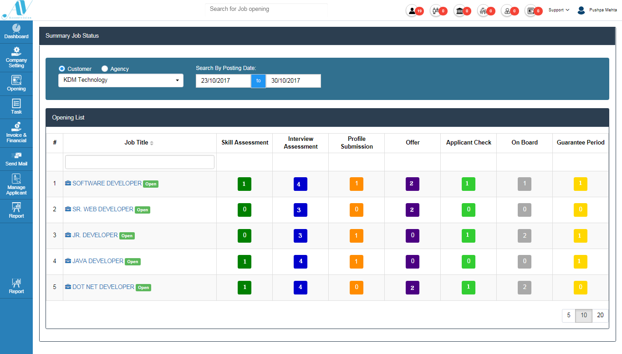The width and height of the screenshot is (622, 354).
Task: Select the Customer radio button
Action: [62, 69]
